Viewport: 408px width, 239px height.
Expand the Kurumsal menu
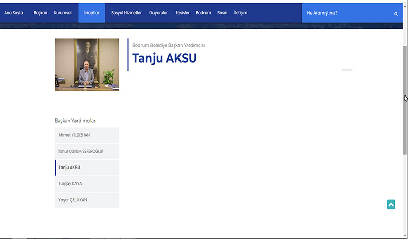[63, 13]
